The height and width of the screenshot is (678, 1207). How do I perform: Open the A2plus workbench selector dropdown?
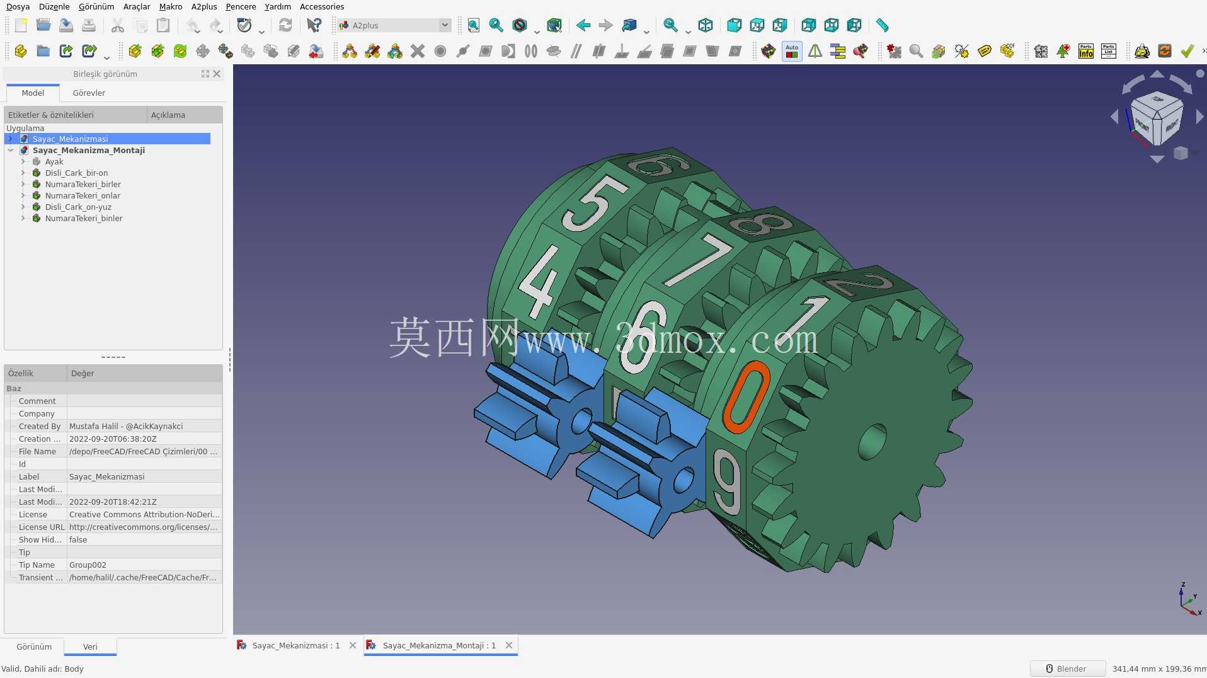pyautogui.click(x=394, y=25)
